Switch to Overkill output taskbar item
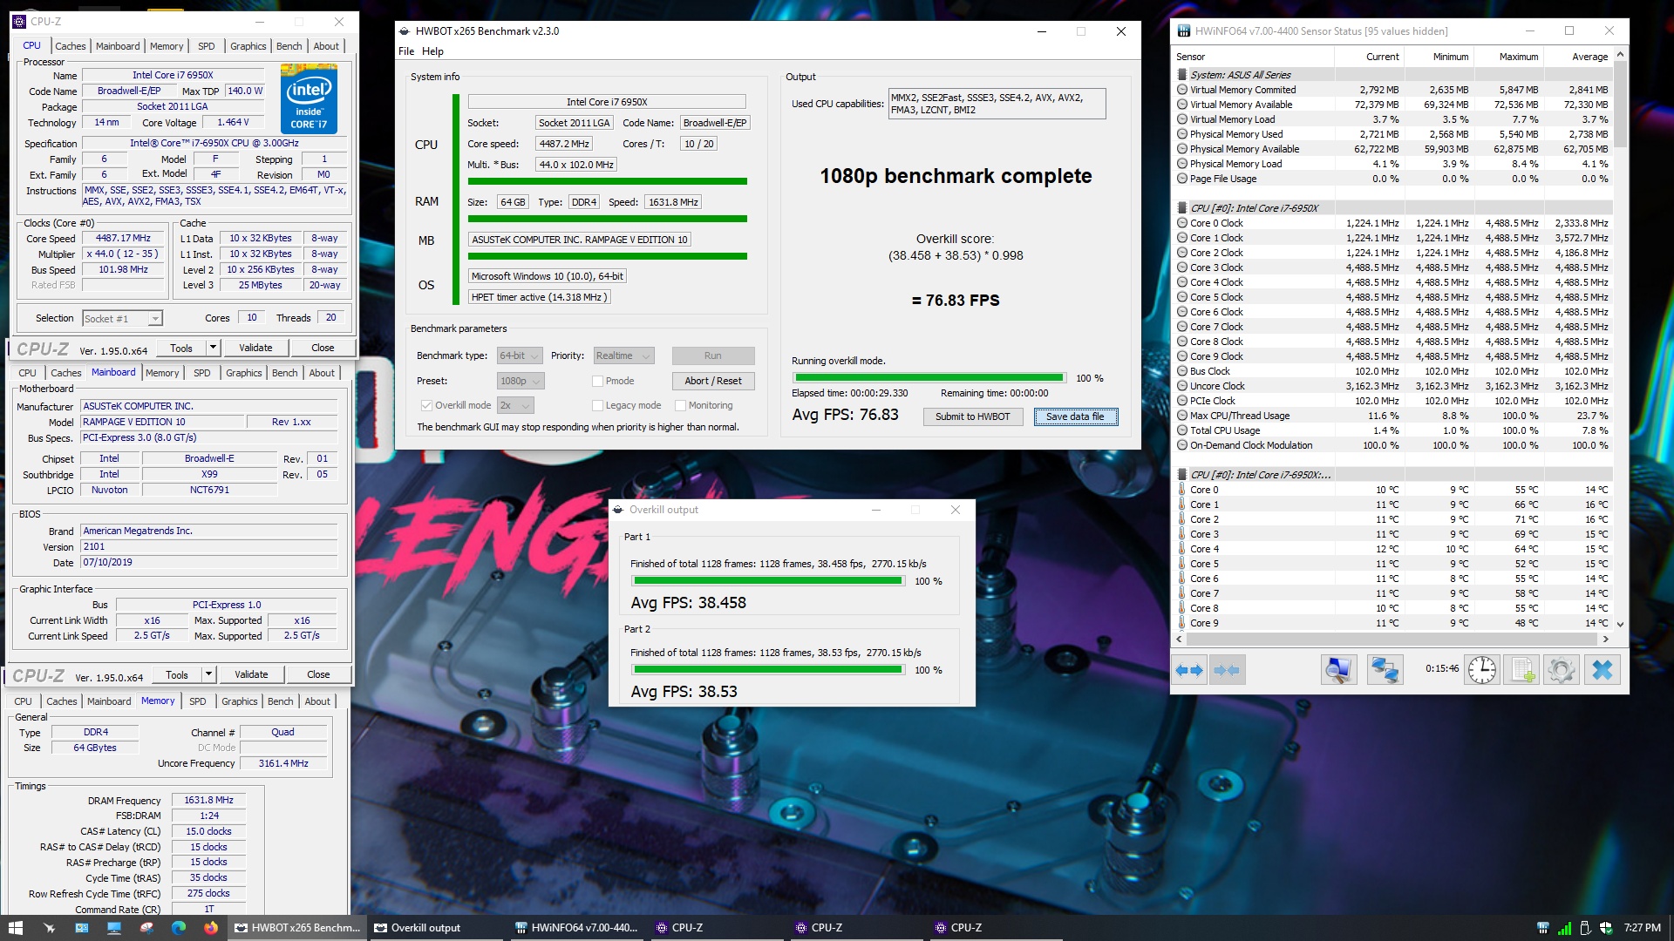The width and height of the screenshot is (1674, 941). pyautogui.click(x=436, y=928)
